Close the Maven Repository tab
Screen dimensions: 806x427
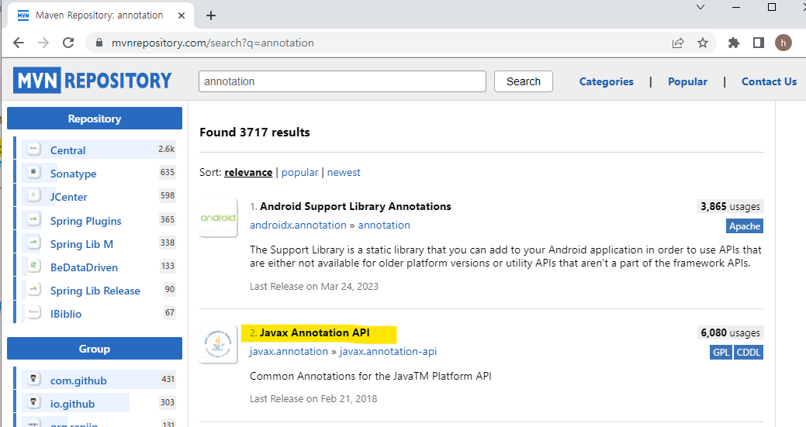click(182, 15)
